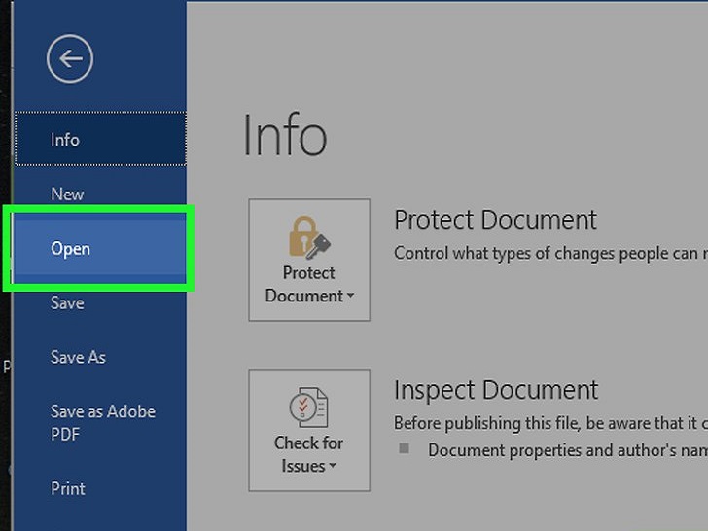Screen dimensions: 708x531
Task: Select Info in the backstage menu
Action: [x=100, y=139]
